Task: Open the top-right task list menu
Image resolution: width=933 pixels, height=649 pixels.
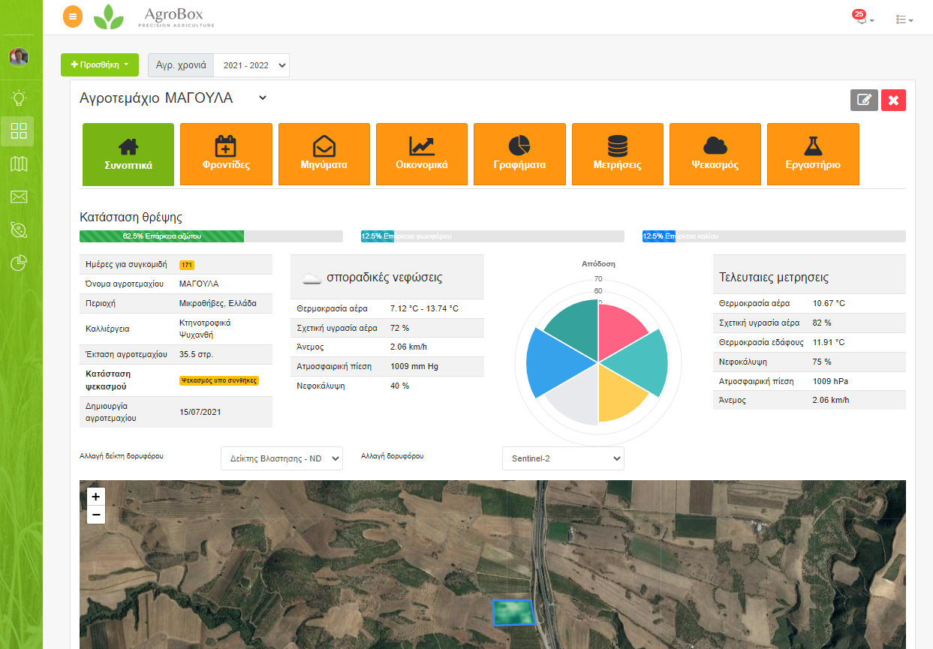Action: [x=904, y=20]
